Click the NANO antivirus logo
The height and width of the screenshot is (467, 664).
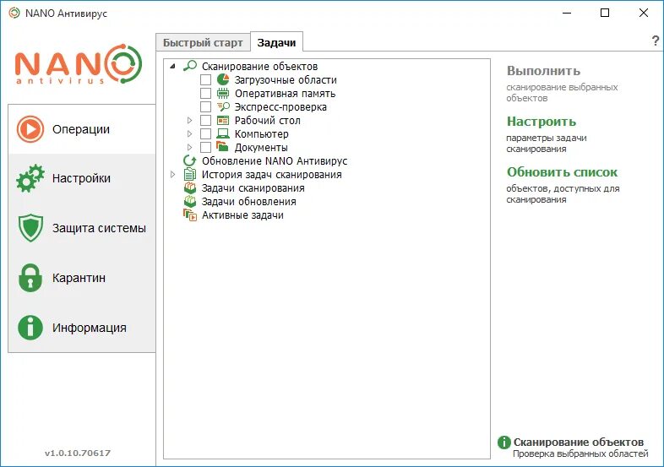[79, 63]
